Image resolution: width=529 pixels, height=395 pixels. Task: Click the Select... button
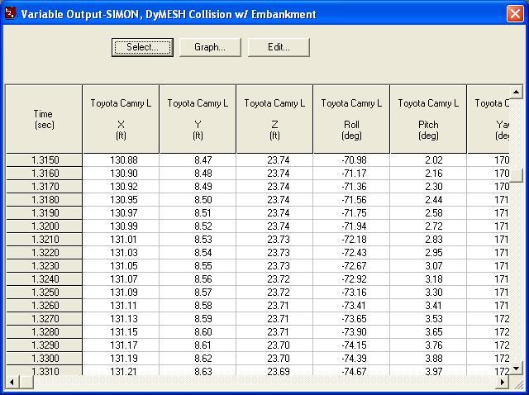(x=142, y=47)
